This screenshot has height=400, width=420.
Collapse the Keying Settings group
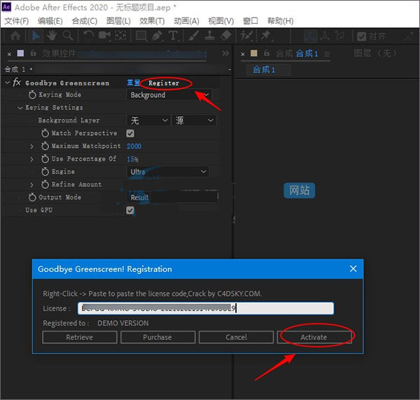point(20,108)
